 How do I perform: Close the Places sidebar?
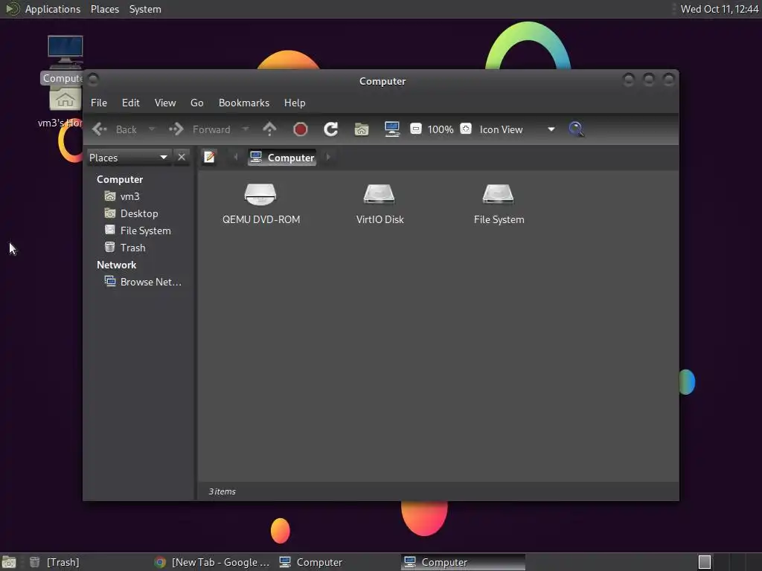[182, 158]
